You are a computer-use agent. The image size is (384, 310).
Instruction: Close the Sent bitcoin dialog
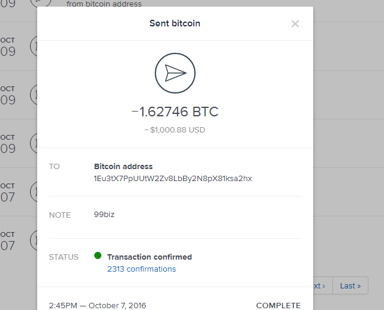coord(295,24)
